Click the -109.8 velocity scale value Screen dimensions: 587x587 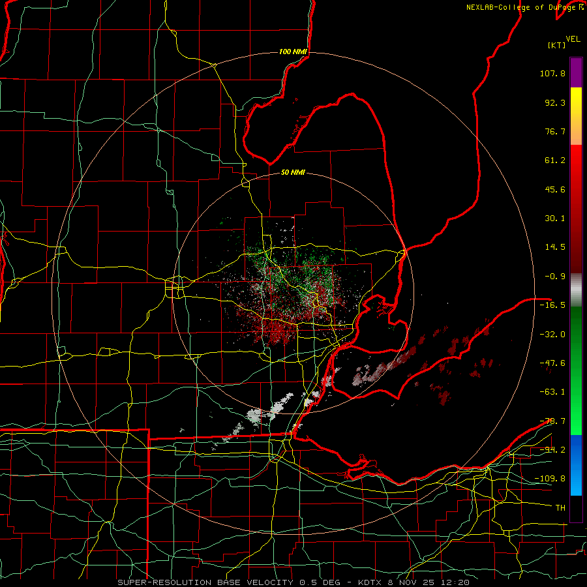[550, 479]
